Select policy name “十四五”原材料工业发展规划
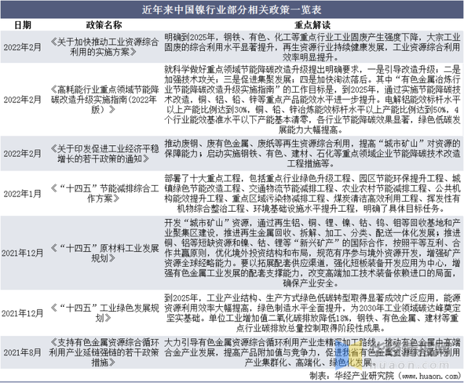The height and width of the screenshot is (383, 464). [x=104, y=253]
